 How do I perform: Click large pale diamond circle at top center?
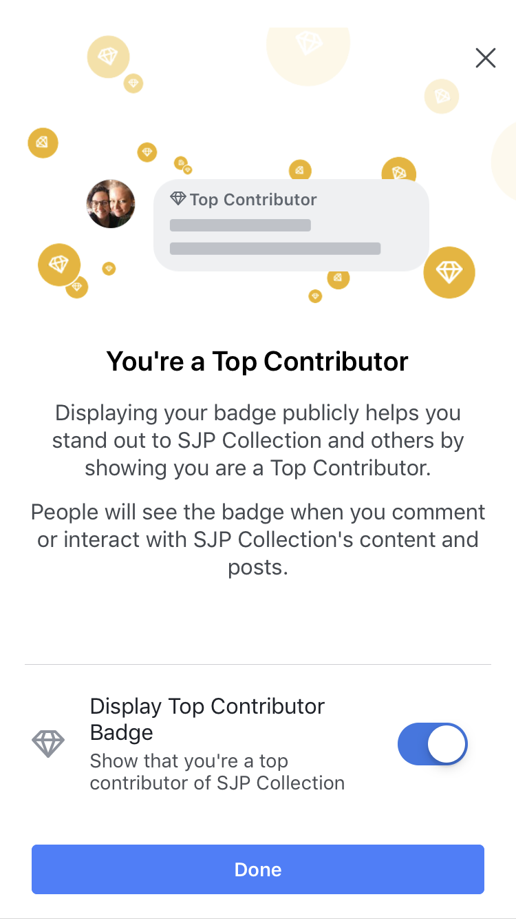[x=308, y=45]
